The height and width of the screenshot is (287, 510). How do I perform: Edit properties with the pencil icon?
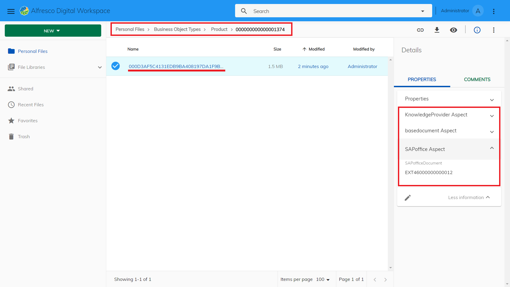pyautogui.click(x=408, y=197)
